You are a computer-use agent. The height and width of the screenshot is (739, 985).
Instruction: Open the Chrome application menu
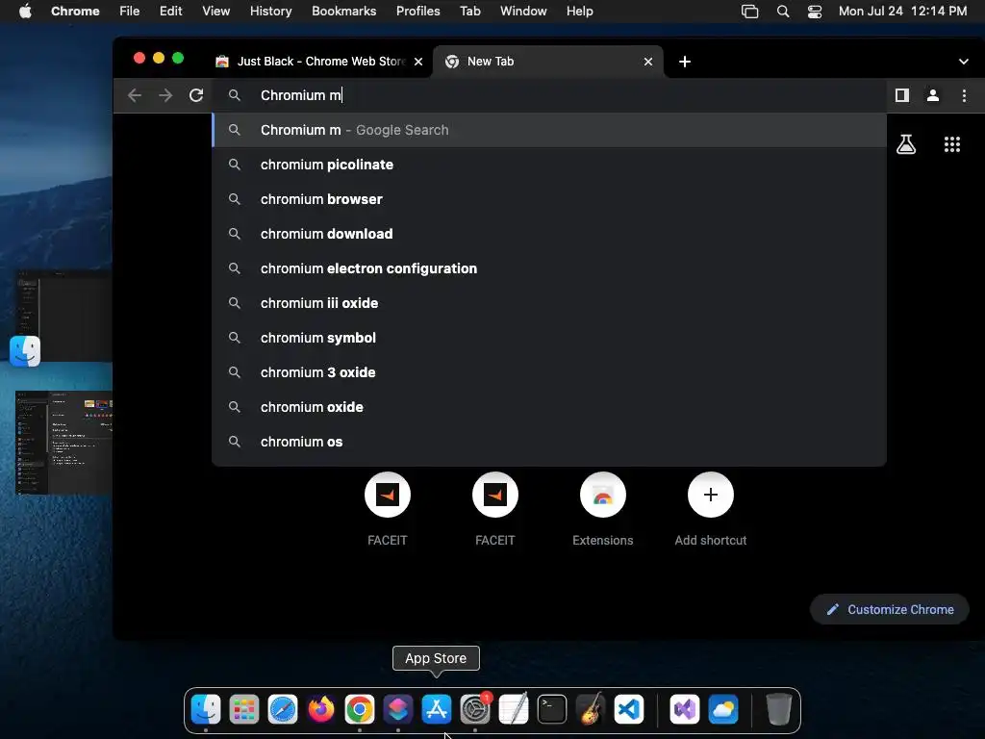click(75, 12)
